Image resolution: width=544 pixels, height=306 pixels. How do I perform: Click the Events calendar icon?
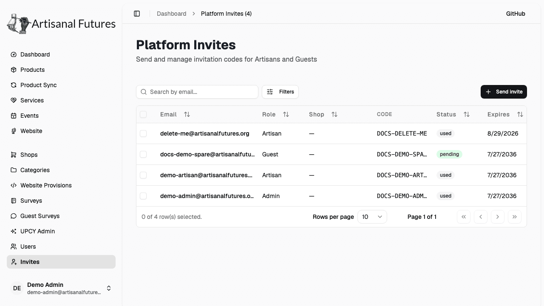(14, 116)
